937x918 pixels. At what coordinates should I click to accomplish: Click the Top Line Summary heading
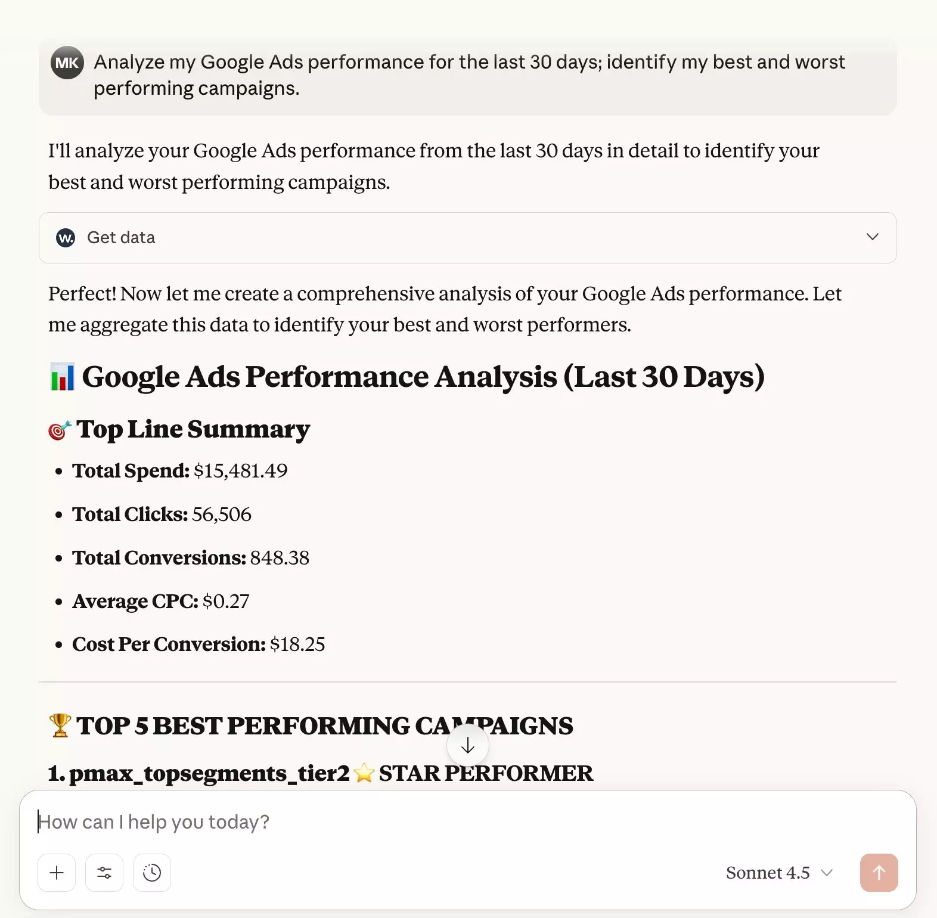[193, 429]
